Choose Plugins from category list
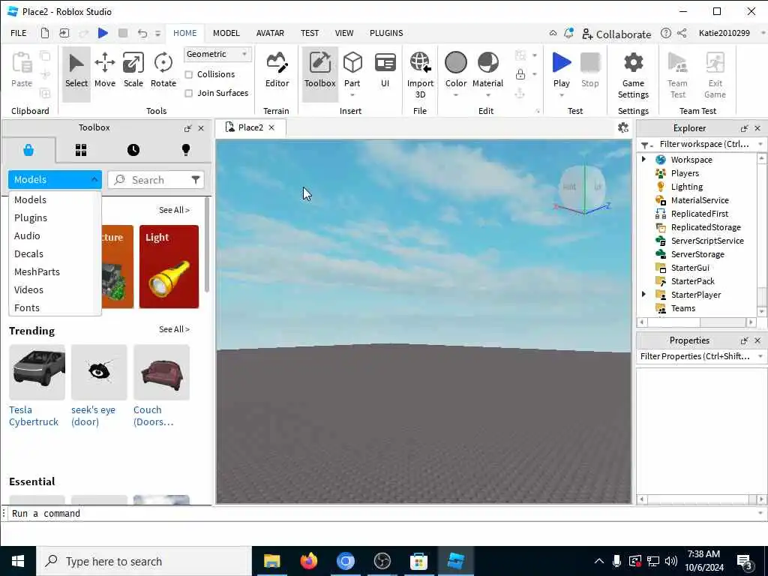The image size is (768, 576). click(x=55, y=217)
